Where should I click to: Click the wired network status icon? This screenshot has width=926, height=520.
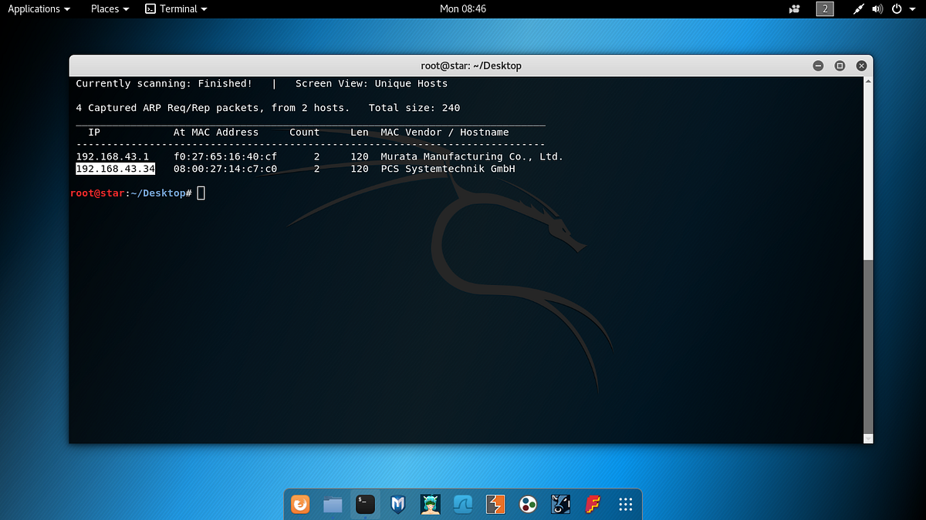[x=860, y=9]
